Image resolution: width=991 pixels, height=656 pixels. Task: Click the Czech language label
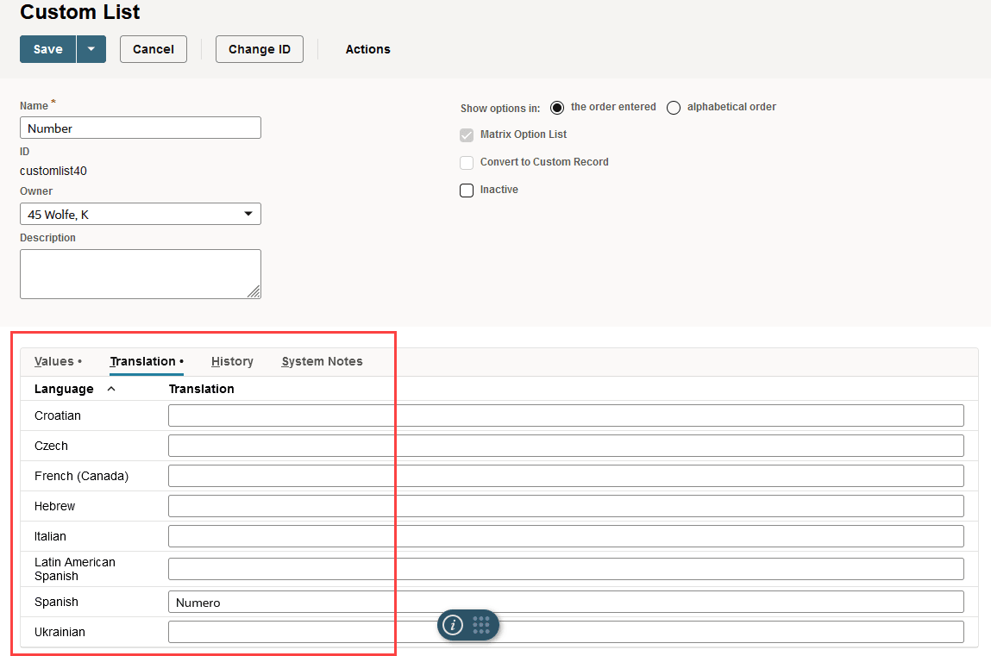pos(51,446)
